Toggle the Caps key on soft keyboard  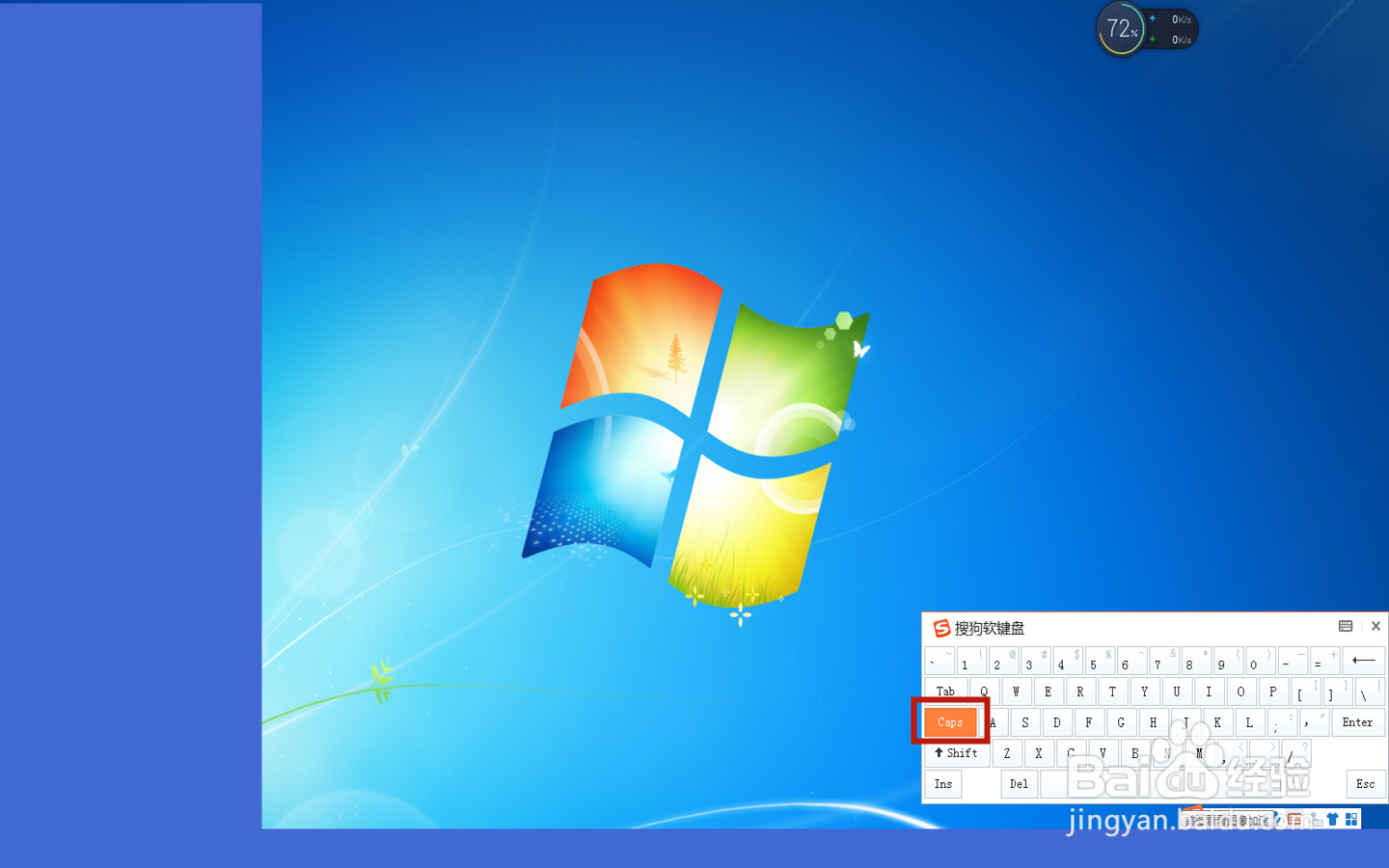(950, 721)
